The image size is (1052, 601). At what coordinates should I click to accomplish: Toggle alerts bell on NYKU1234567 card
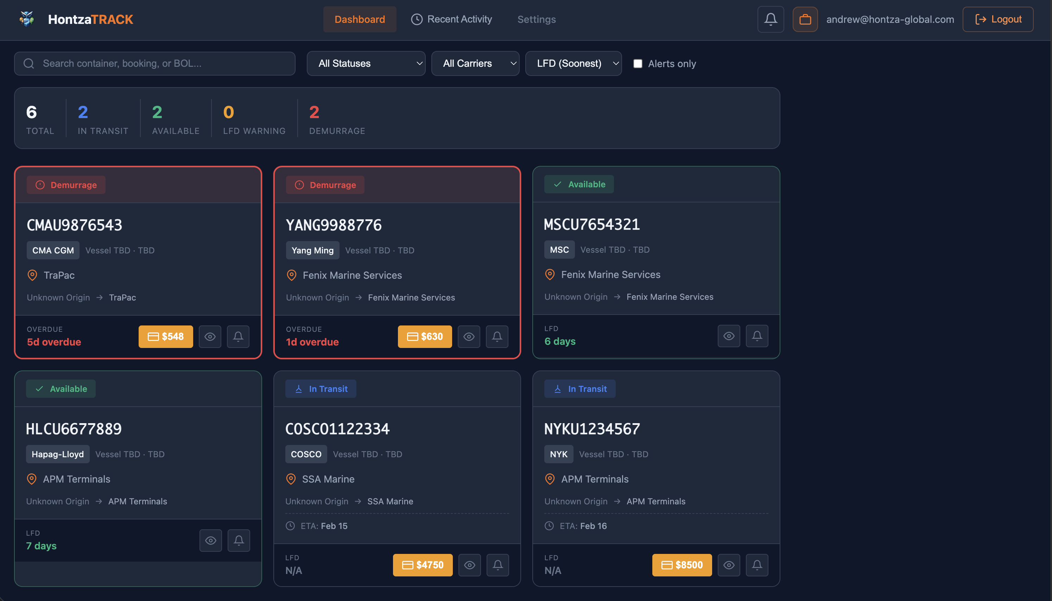coord(756,565)
